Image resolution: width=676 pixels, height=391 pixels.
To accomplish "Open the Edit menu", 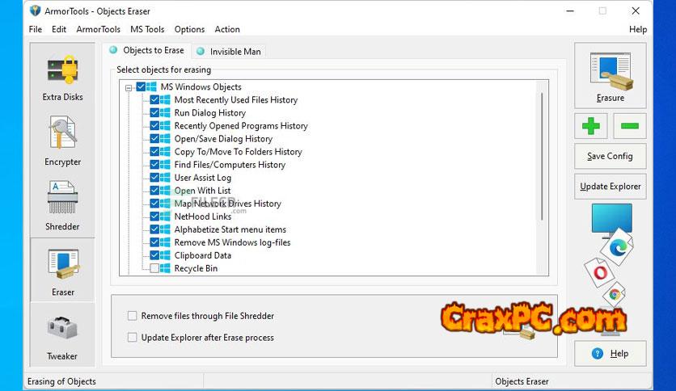I will (x=59, y=29).
